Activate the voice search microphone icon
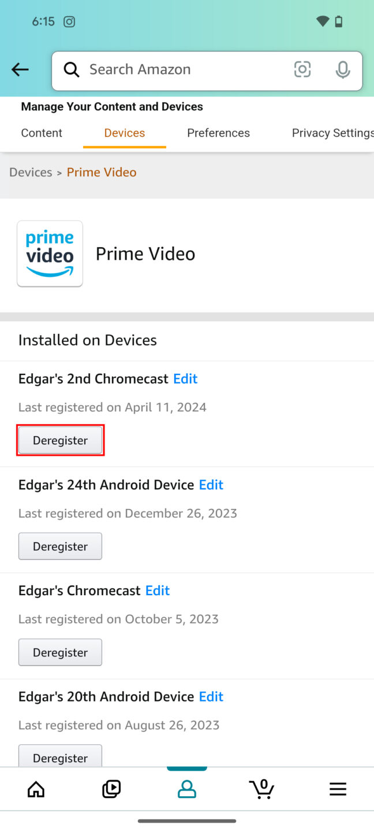 (343, 69)
